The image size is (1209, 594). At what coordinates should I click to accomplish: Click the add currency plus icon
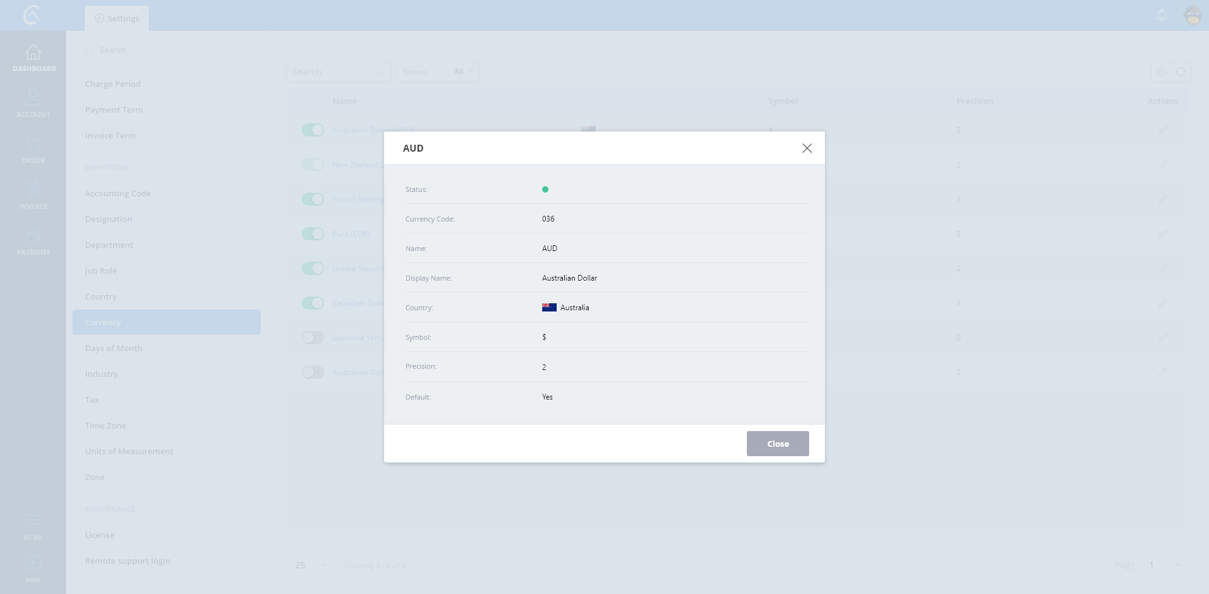1161,72
